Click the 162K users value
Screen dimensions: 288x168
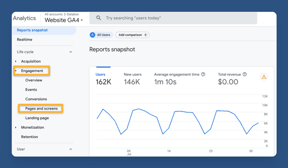(x=103, y=82)
